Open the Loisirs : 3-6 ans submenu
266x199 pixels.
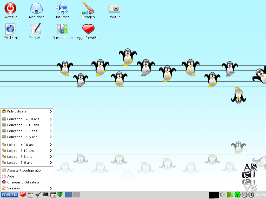point(27,163)
